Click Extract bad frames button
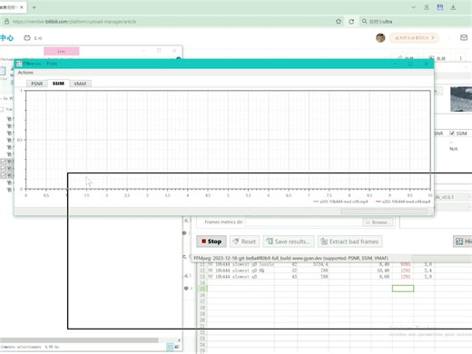The width and height of the screenshot is (472, 354). coord(349,241)
